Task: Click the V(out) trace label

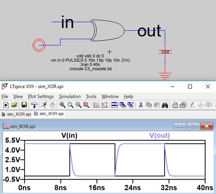Action: click(x=159, y=135)
